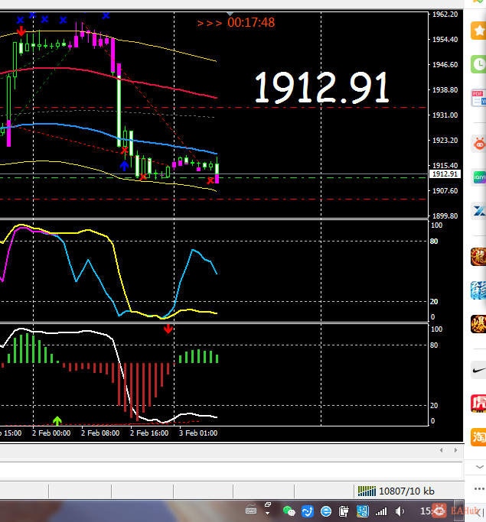Click the chart scroll-right arrow
The image size is (486, 522).
click(x=455, y=450)
